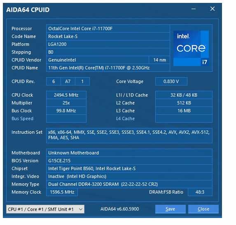Click the Processor label
This screenshot has width=236, height=225.
pyautogui.click(x=22, y=28)
